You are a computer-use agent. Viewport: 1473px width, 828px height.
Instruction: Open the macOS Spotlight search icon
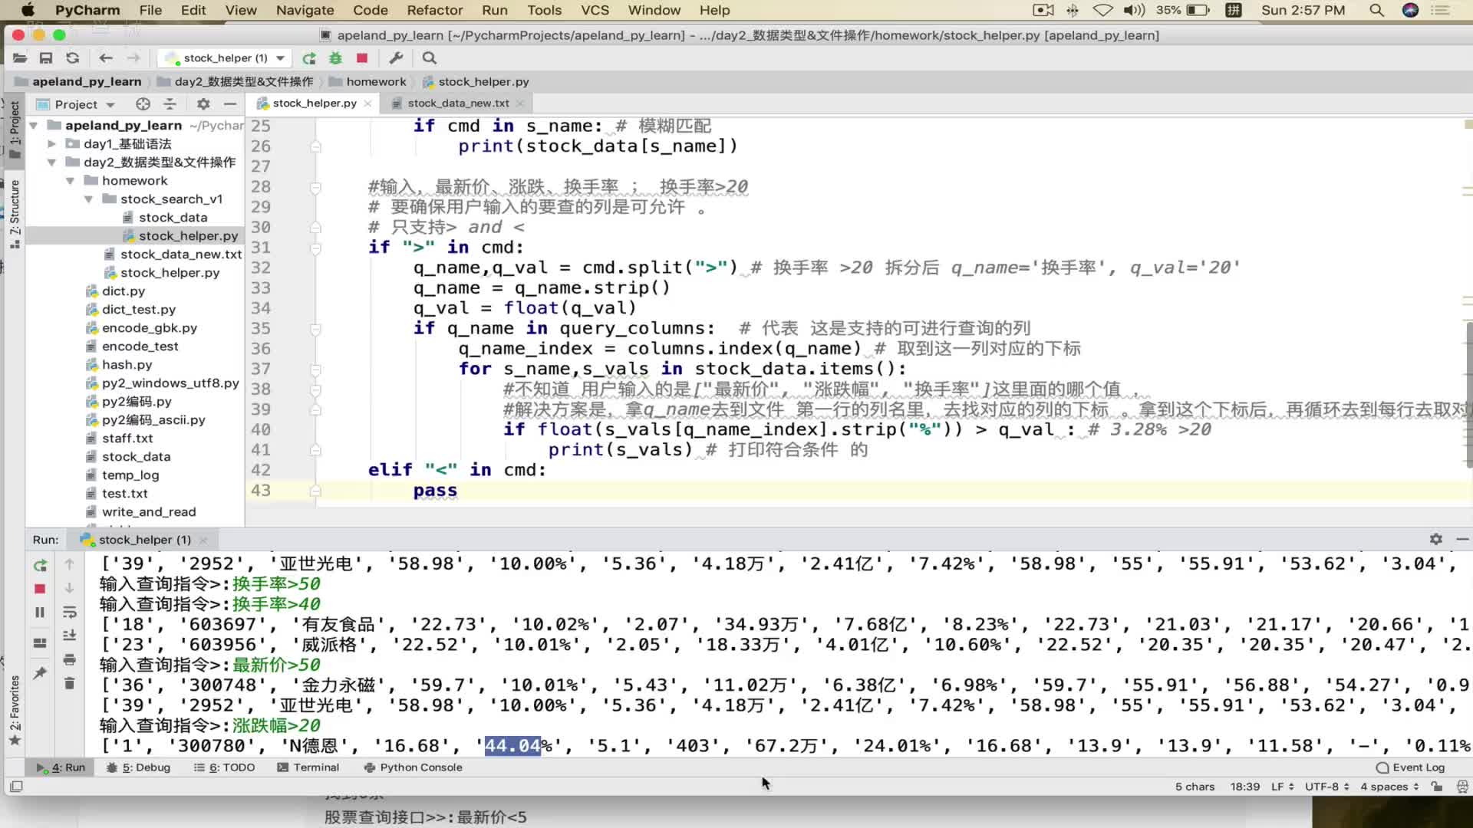[1376, 10]
